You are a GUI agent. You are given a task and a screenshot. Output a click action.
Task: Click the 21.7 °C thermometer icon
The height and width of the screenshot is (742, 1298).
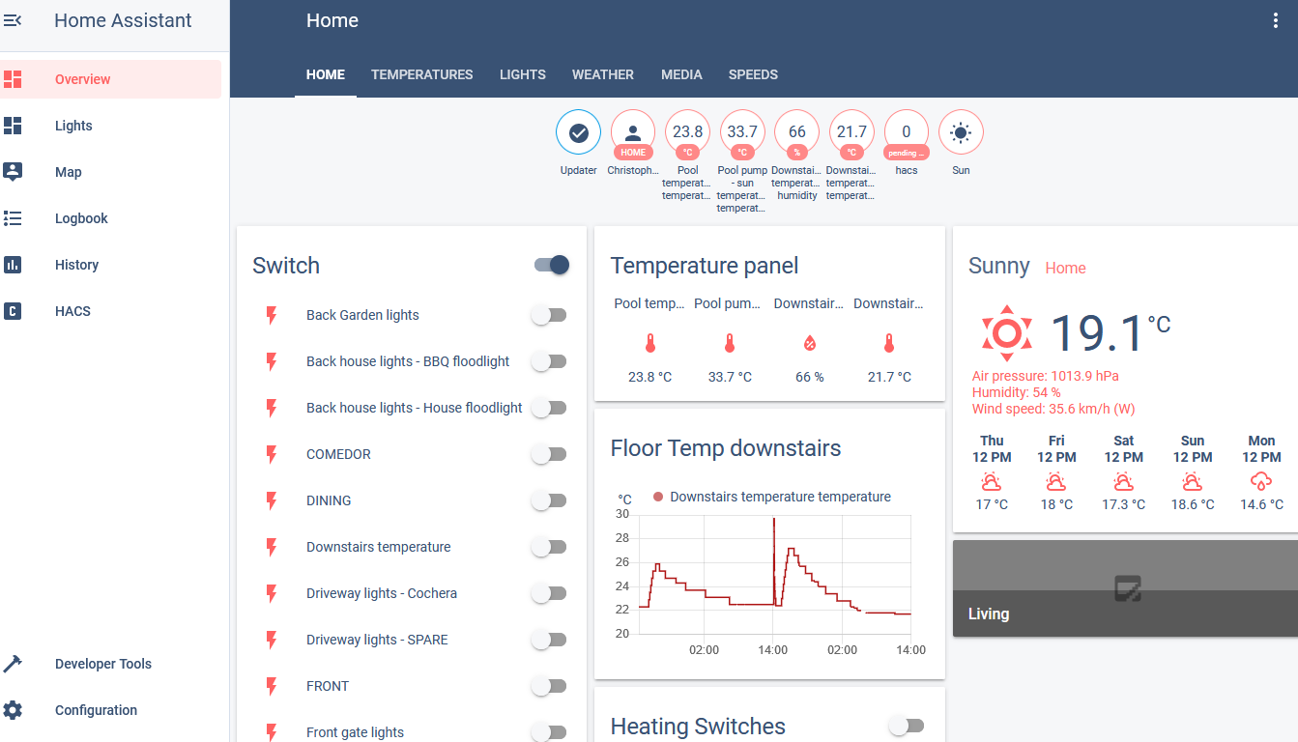tap(889, 343)
